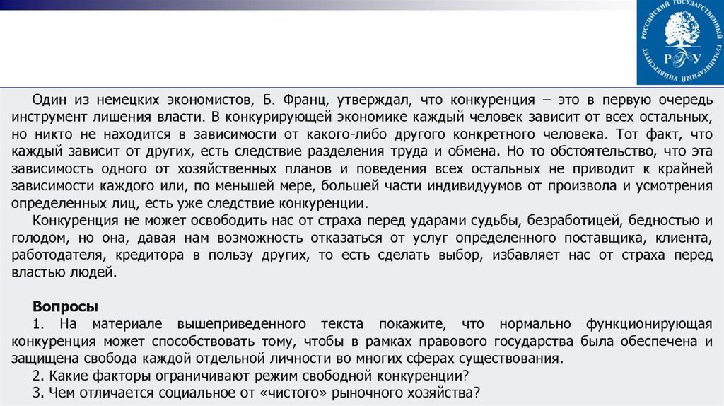Click the words 'Один из немецких экономистов'
724x406 pixels.
tap(141, 100)
